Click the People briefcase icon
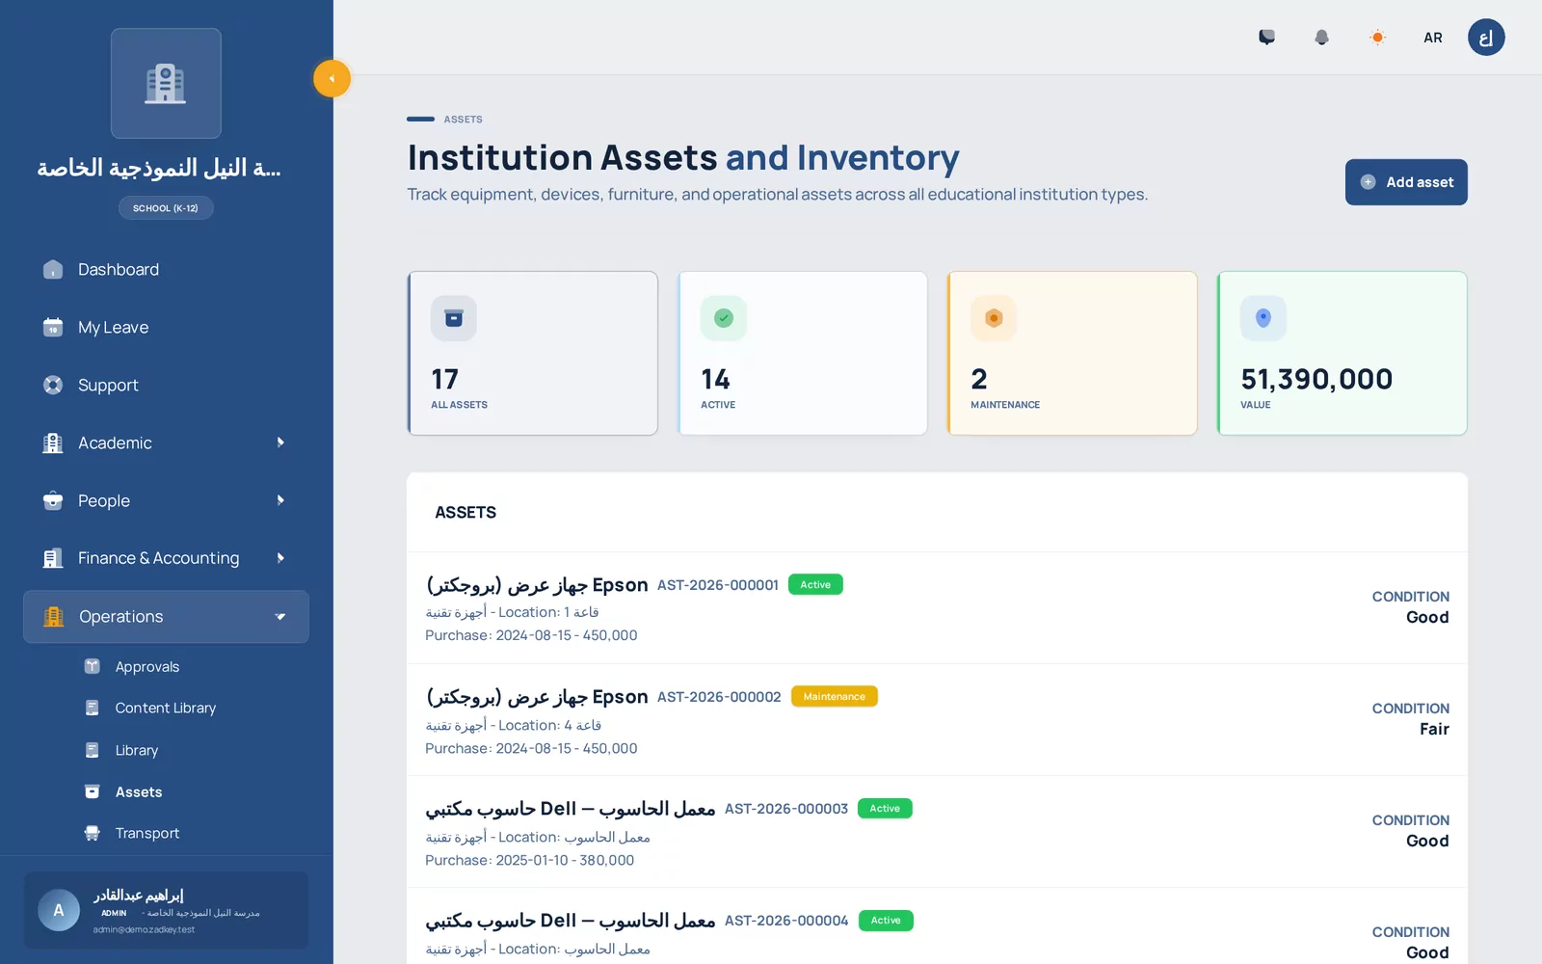This screenshot has height=964, width=1542. click(53, 501)
